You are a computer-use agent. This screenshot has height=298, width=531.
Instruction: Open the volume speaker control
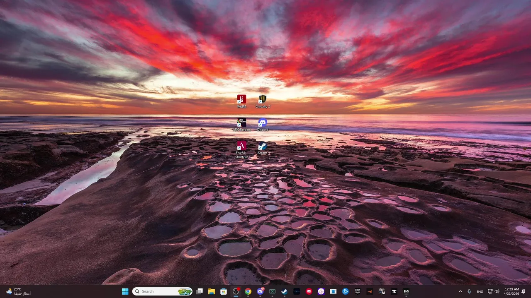point(497,291)
